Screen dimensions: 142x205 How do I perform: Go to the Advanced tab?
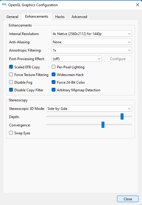tap(79, 17)
